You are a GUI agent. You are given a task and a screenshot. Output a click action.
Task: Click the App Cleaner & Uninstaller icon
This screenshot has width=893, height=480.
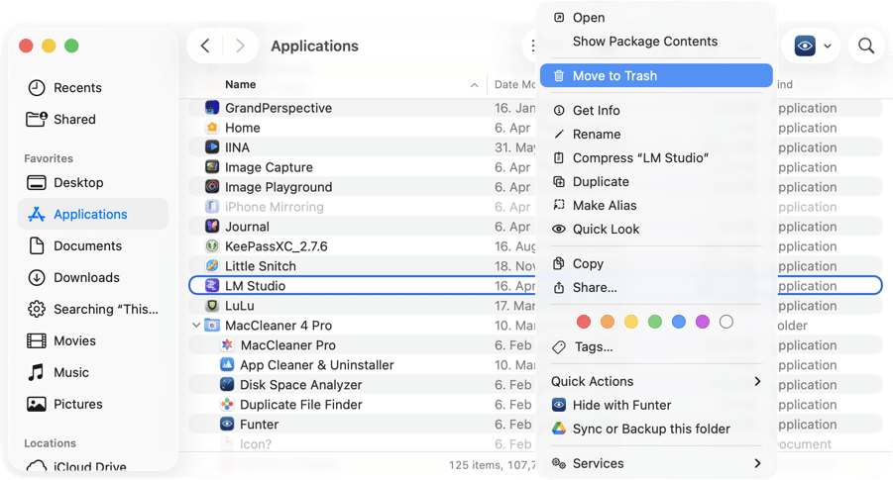tap(227, 364)
